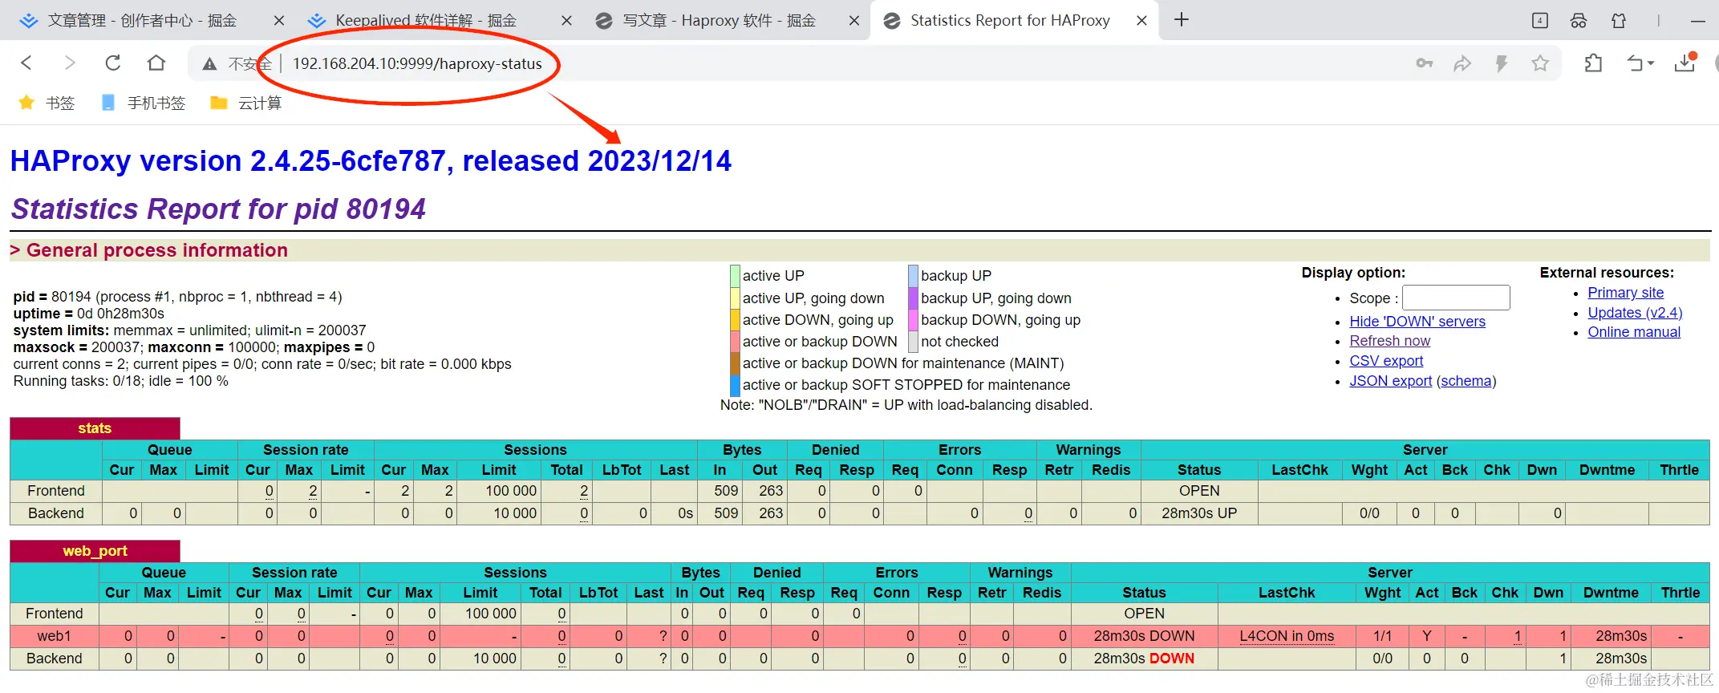Image resolution: width=1719 pixels, height=693 pixels.
Task: Open the downloads icon with red dot
Action: [x=1685, y=63]
